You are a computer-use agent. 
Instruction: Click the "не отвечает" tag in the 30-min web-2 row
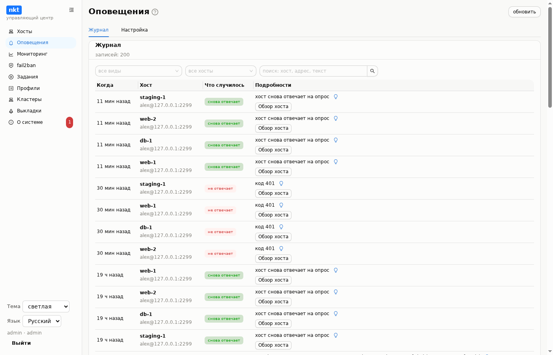[x=220, y=254]
